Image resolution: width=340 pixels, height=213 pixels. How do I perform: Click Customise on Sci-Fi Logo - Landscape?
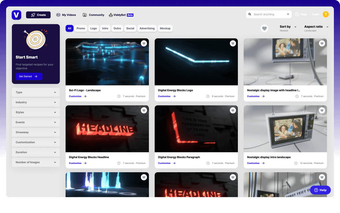tap(75, 96)
